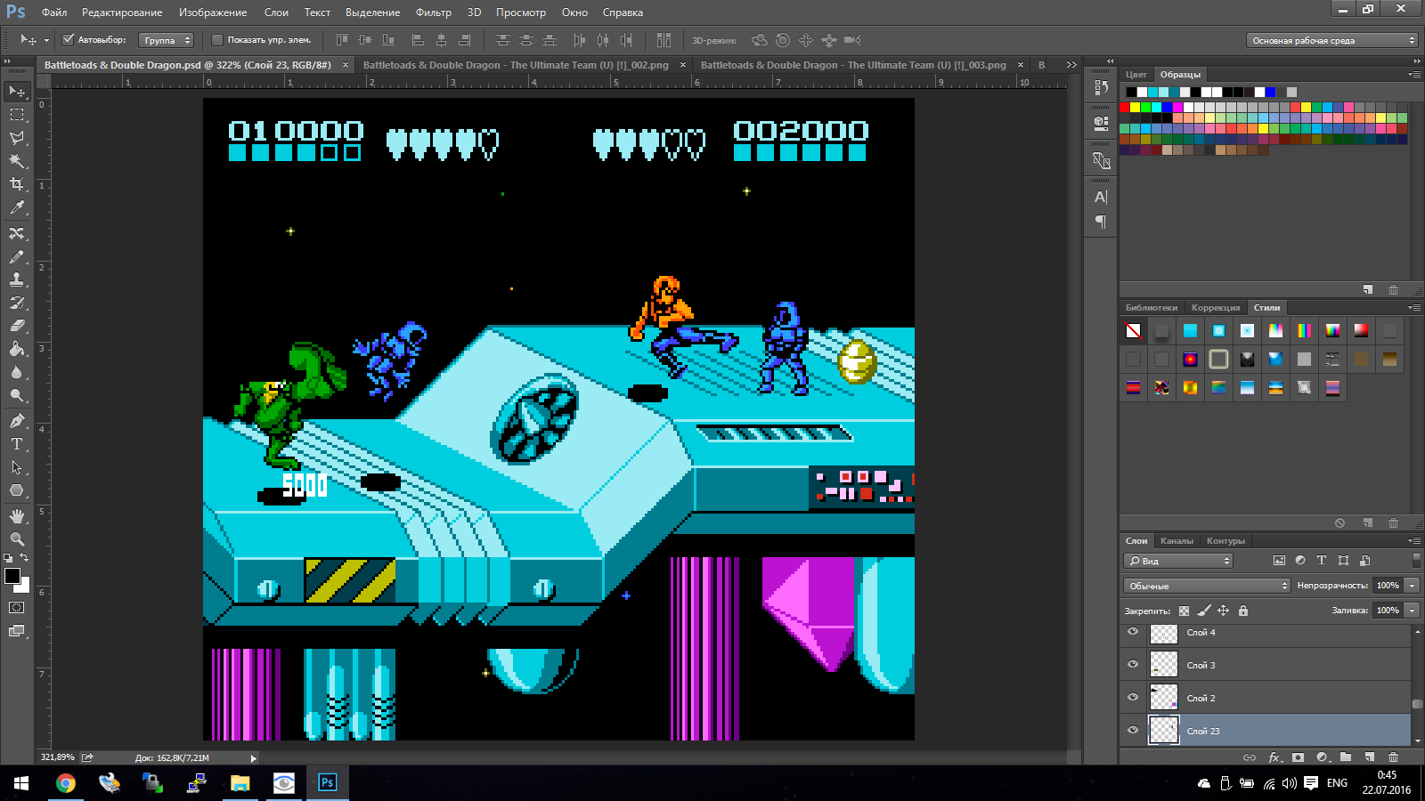Image resolution: width=1425 pixels, height=801 pixels.
Task: Open the Непрозрачность value dropdown arrow
Action: 1412,586
